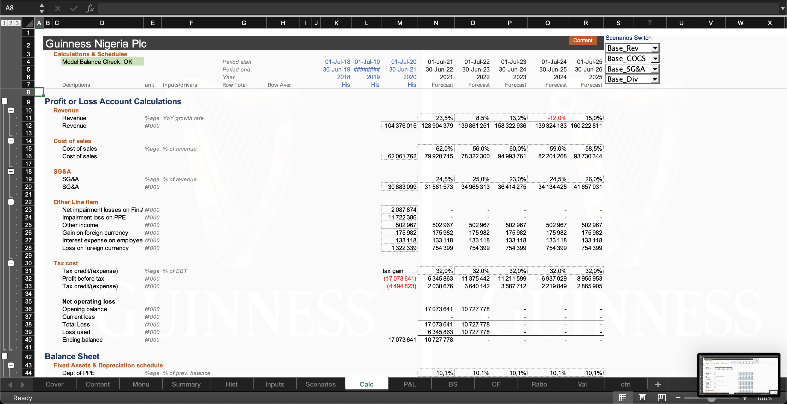Collapse the Revenue group at row 10
The height and width of the screenshot is (404, 787).
[x=11, y=110]
